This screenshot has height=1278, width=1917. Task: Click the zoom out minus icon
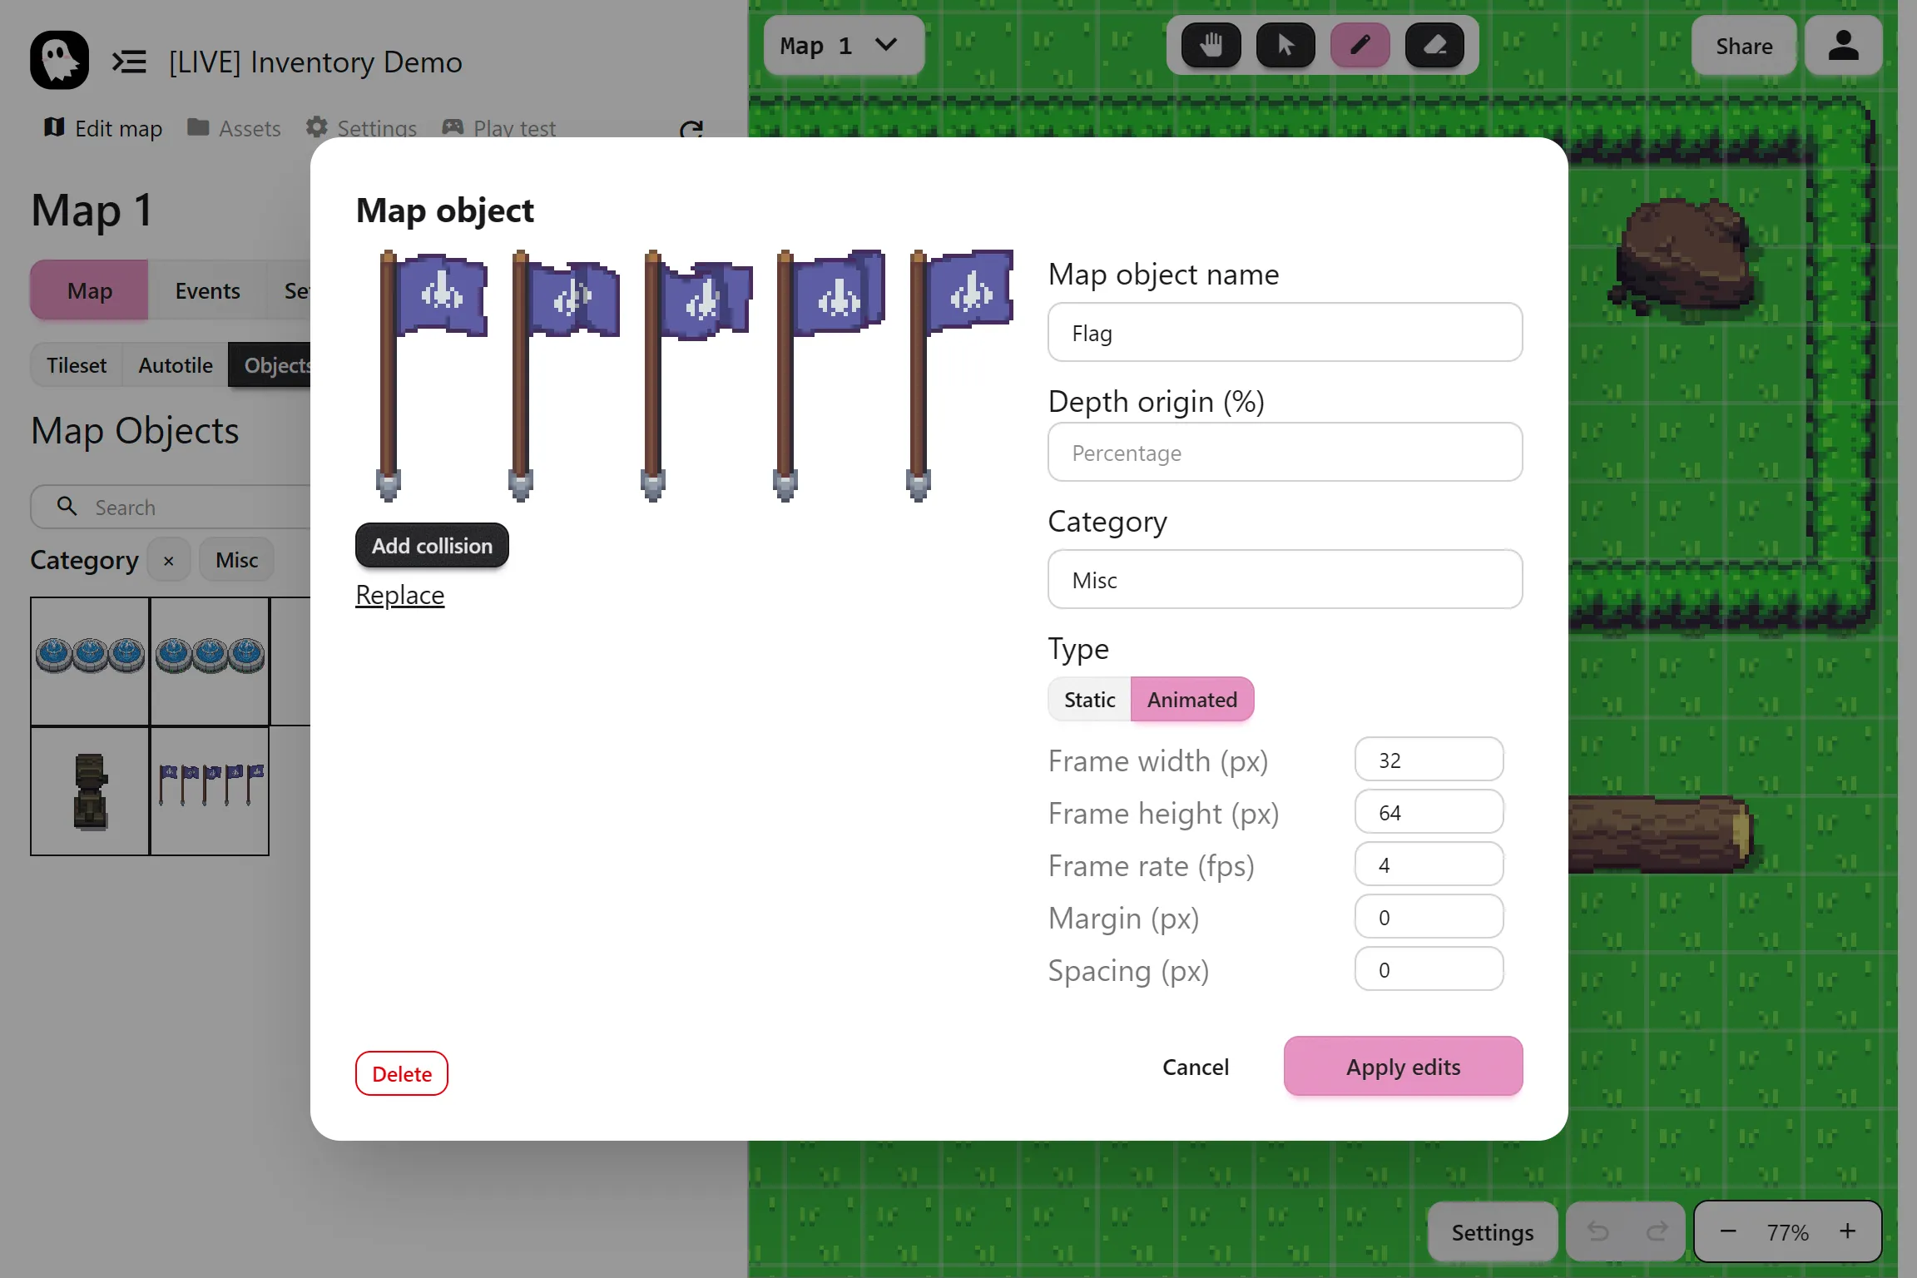coord(1728,1231)
